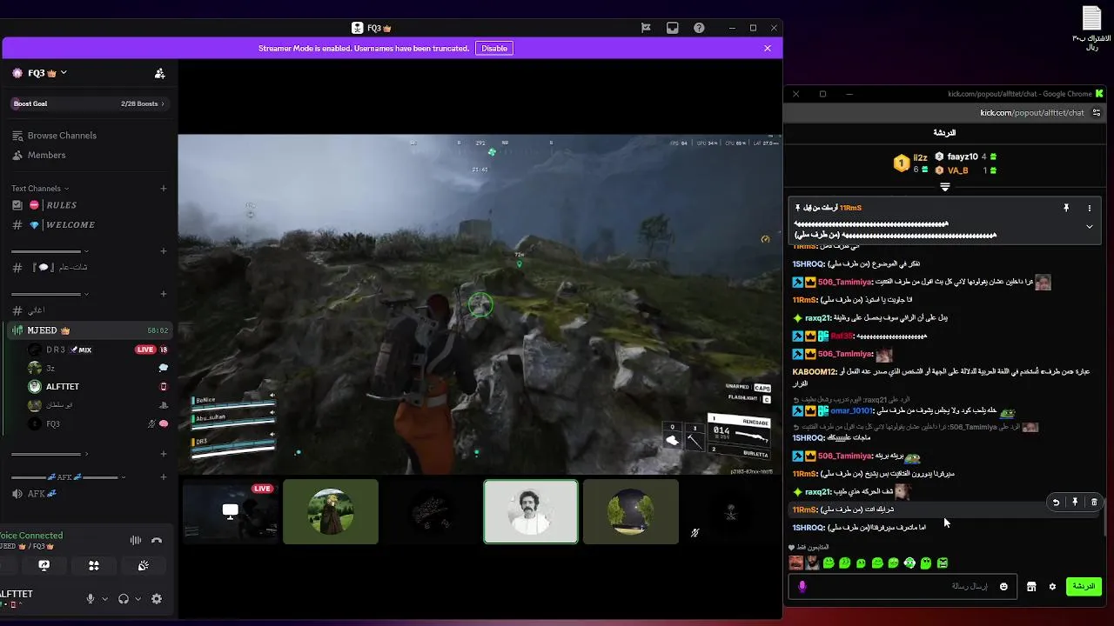The width and height of the screenshot is (1114, 626).
Task: Click username 506_Tamimiya in the top chat message
Action: [x=845, y=283]
